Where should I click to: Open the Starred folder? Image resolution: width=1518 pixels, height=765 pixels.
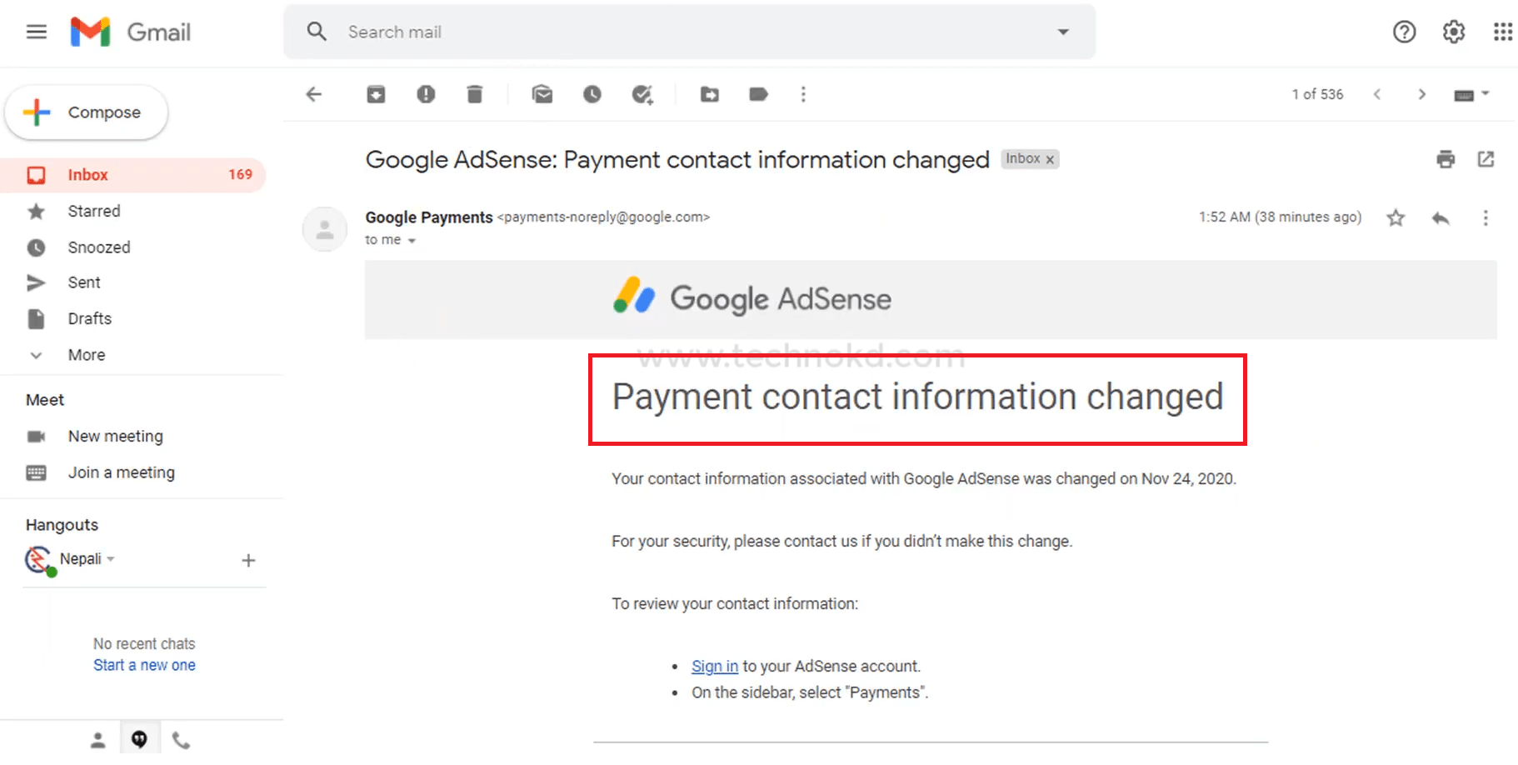pyautogui.click(x=93, y=211)
